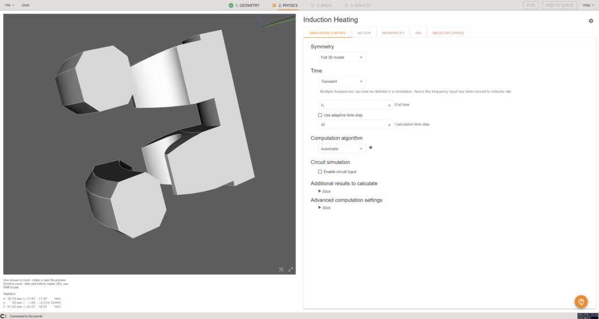Show Advanced computation settings
The height and width of the screenshot is (319, 599).
coord(325,207)
